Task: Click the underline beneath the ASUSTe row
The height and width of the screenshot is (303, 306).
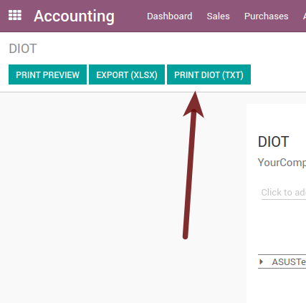Action: coord(282,268)
